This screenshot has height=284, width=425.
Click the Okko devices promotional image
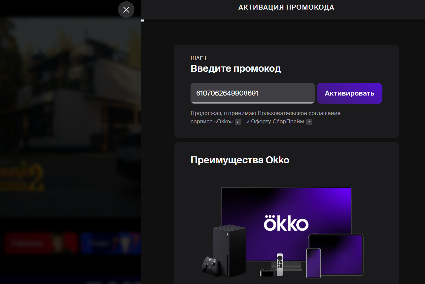pyautogui.click(x=283, y=232)
